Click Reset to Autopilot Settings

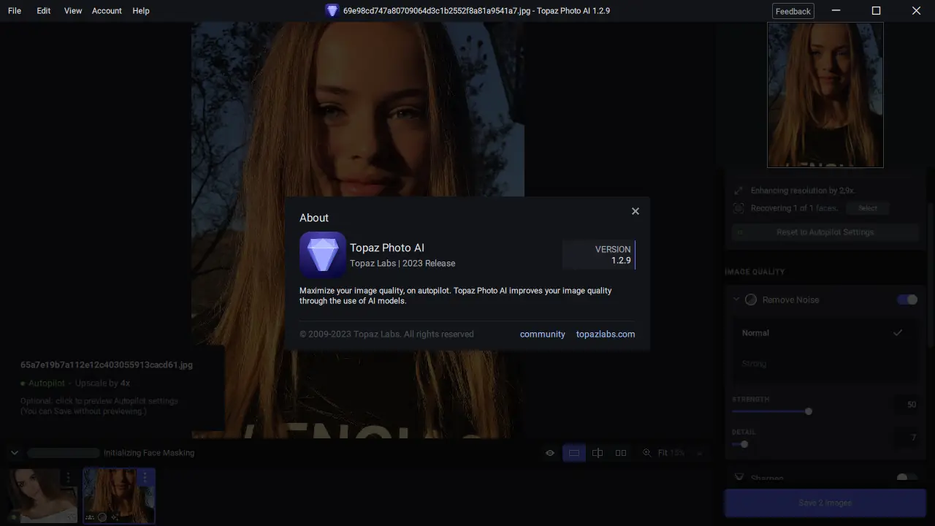click(825, 232)
